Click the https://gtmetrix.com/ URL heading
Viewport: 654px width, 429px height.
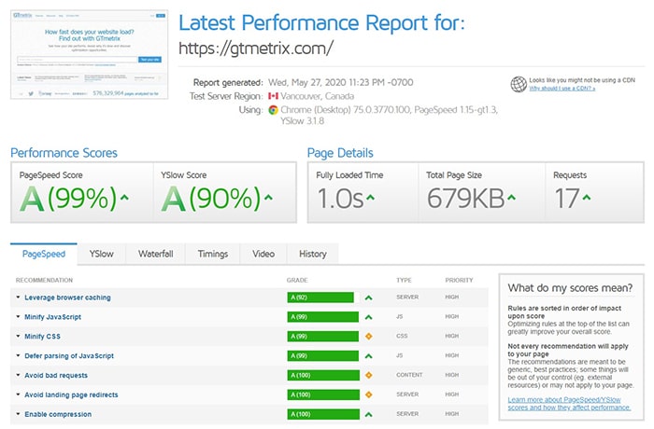pos(256,48)
